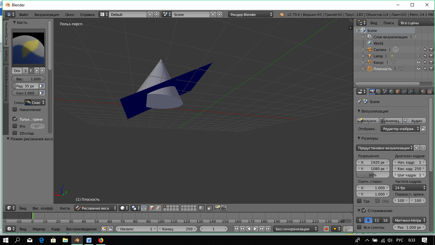Open the Рисование веса mode dropdown
The height and width of the screenshot is (245, 435).
point(96,208)
